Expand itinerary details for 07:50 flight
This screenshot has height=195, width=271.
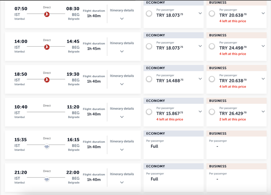click(122, 19)
